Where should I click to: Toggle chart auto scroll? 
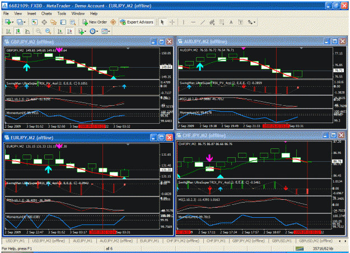pos(60,31)
